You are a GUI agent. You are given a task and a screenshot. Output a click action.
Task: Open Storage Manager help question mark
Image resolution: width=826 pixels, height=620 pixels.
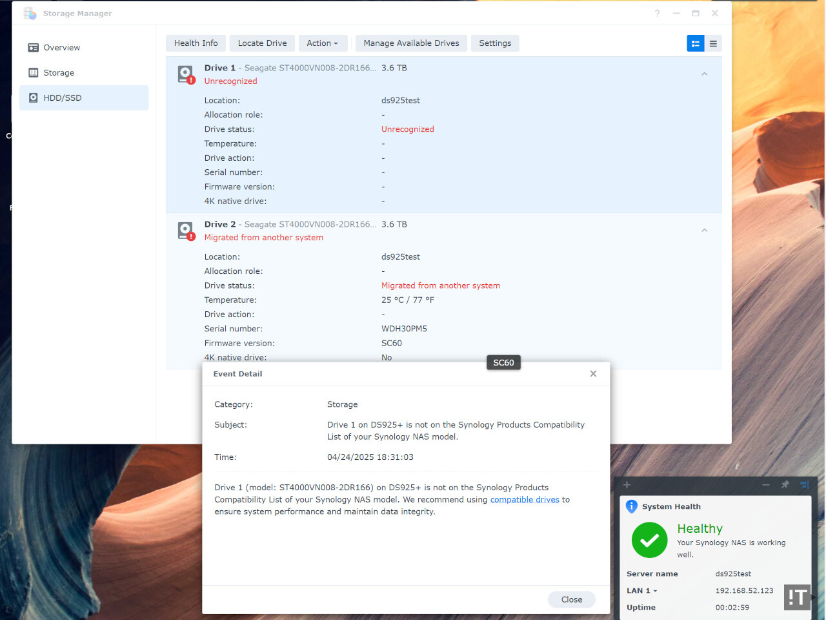point(657,14)
